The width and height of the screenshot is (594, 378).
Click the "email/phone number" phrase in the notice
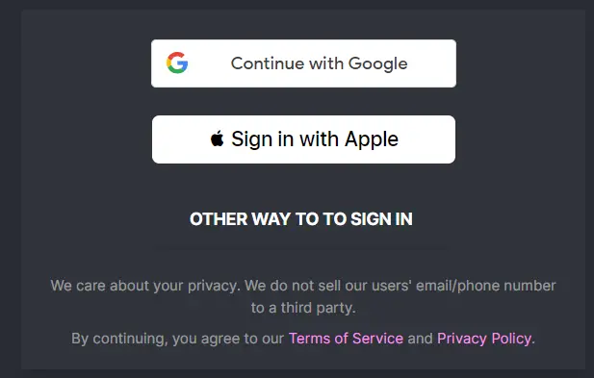click(x=485, y=286)
